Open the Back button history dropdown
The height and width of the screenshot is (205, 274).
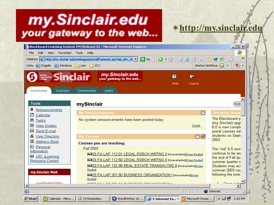click(x=166, y=59)
